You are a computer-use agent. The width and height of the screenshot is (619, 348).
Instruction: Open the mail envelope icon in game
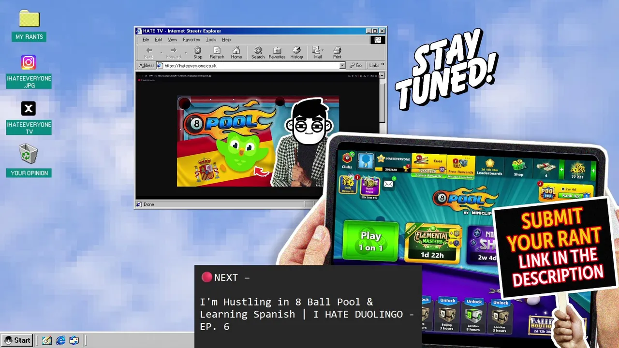pyautogui.click(x=388, y=184)
